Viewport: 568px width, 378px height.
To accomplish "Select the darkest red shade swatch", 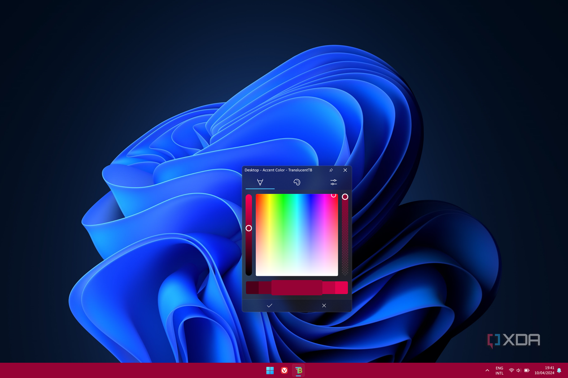I will click(x=252, y=288).
